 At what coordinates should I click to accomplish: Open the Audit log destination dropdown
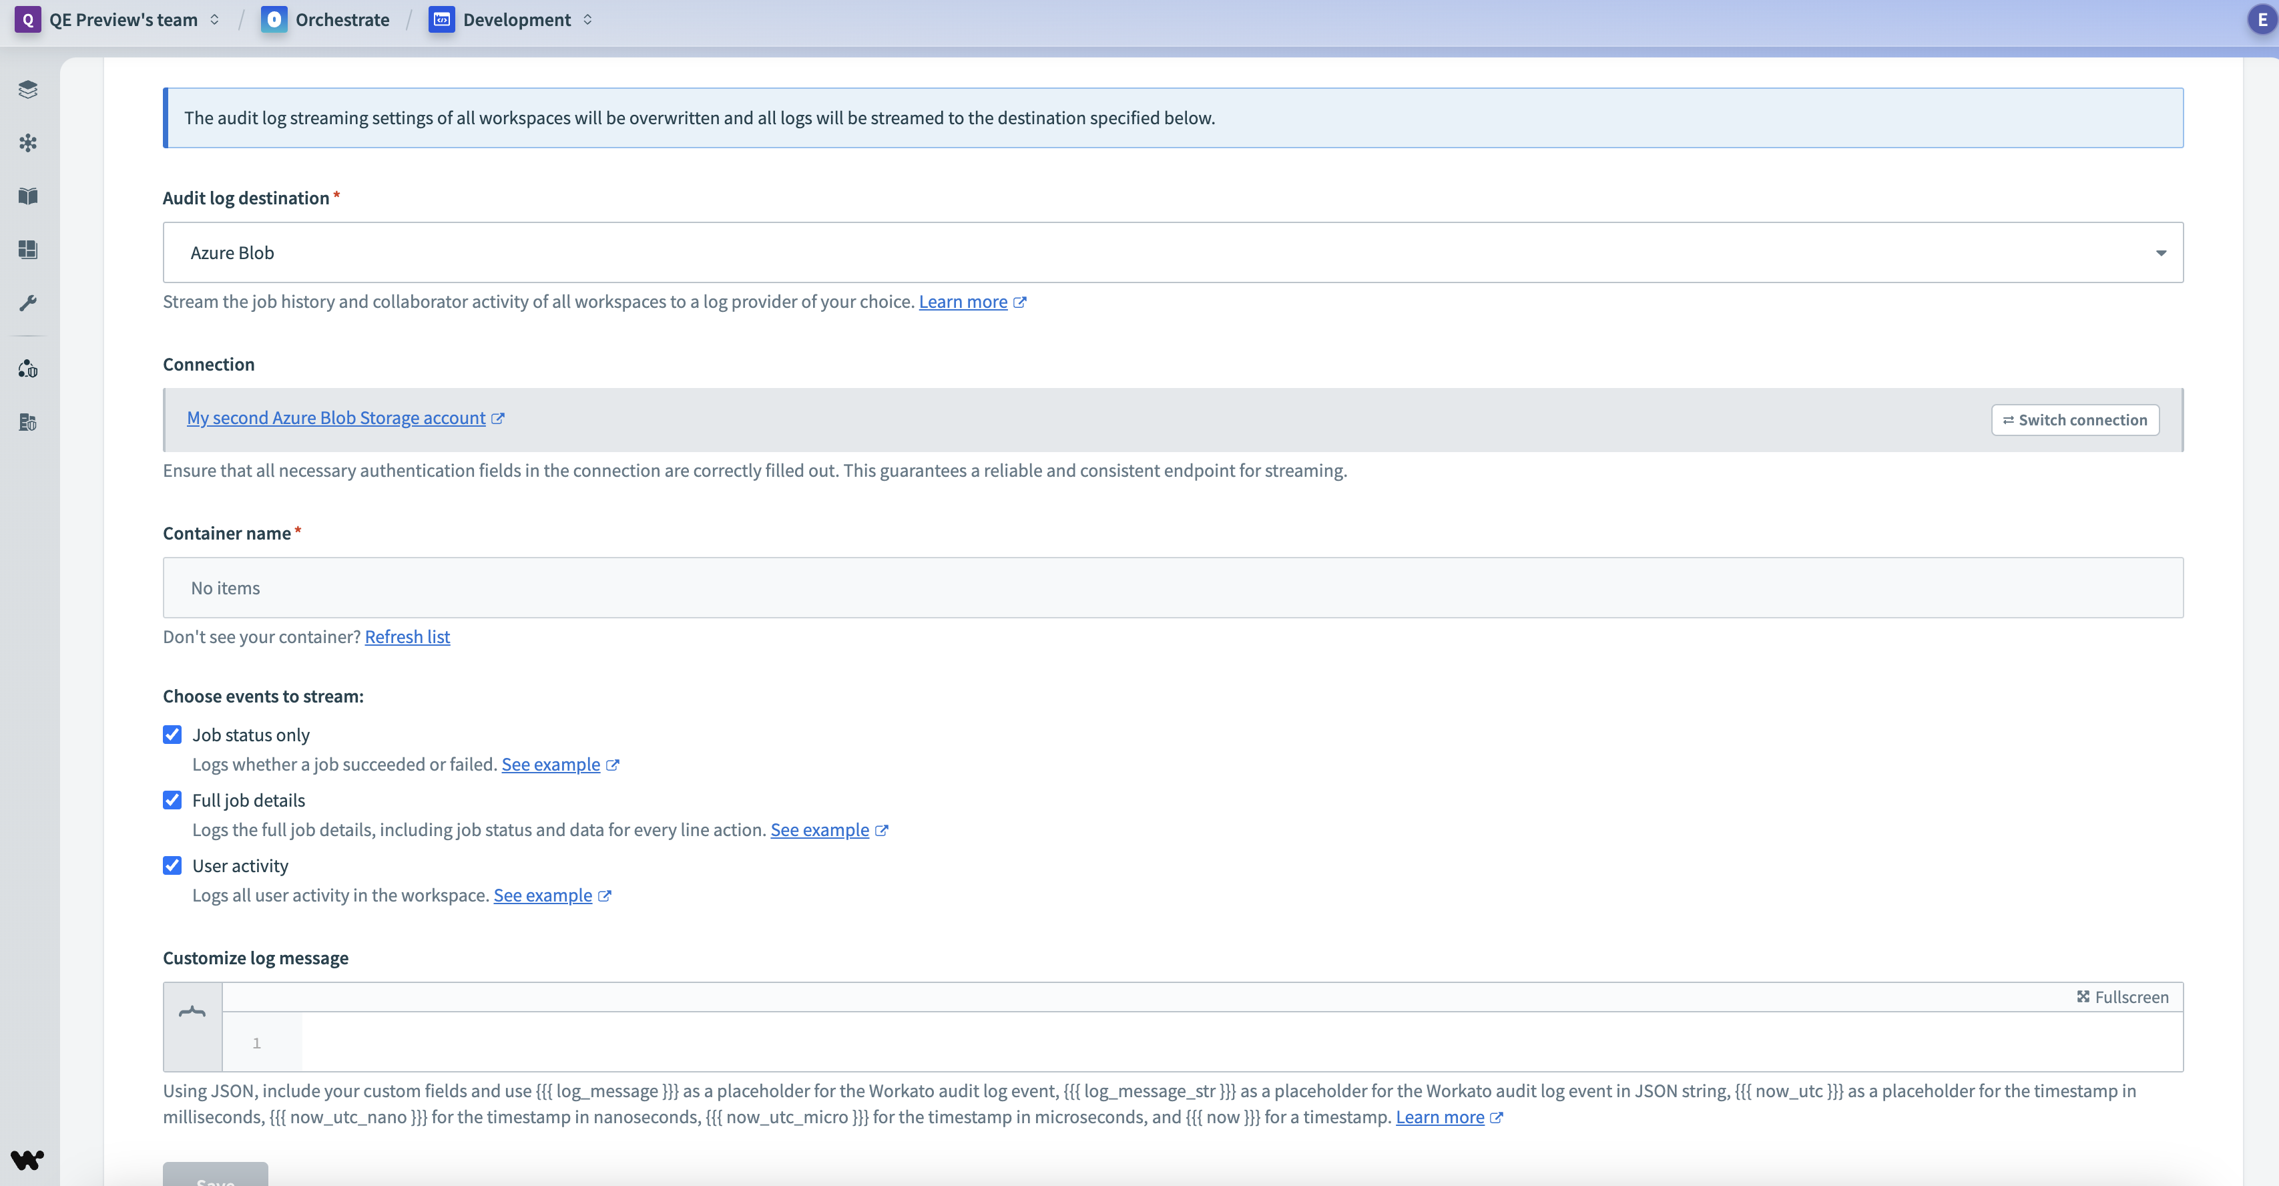(x=1172, y=253)
